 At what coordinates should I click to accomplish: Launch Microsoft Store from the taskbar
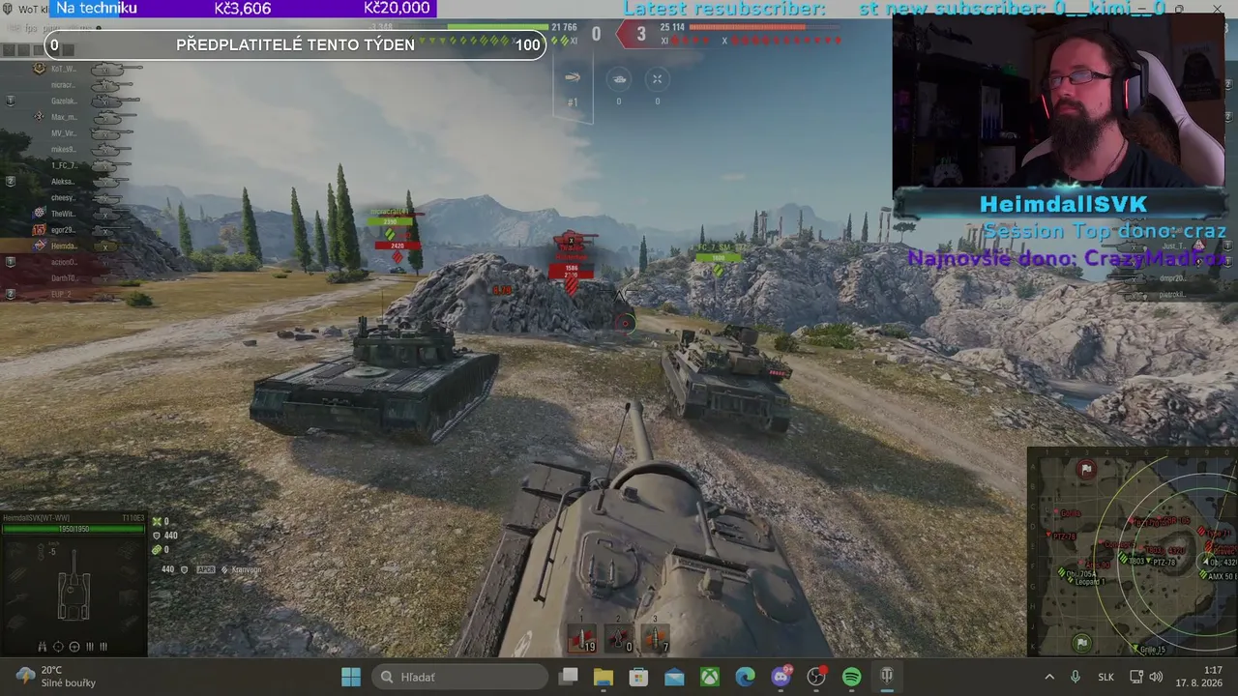639,677
